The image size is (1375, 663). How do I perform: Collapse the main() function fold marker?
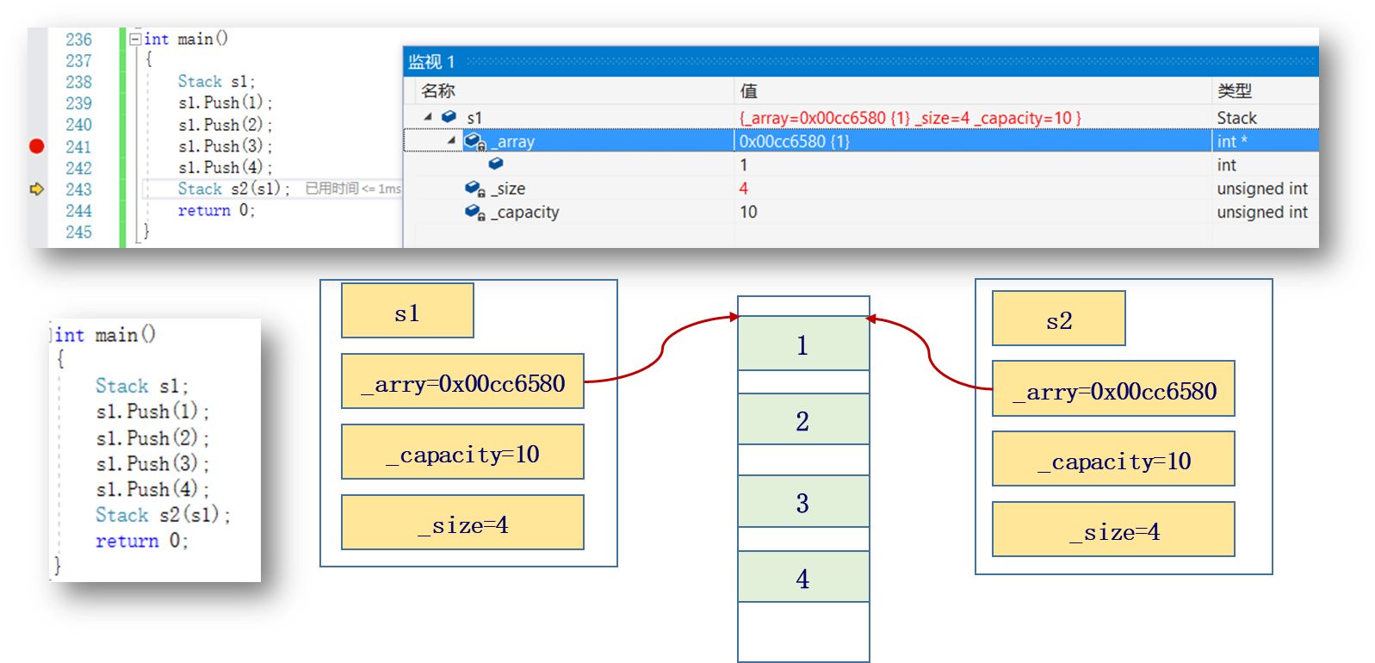click(135, 39)
